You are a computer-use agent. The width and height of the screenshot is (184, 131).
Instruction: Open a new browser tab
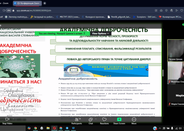(45, 3)
